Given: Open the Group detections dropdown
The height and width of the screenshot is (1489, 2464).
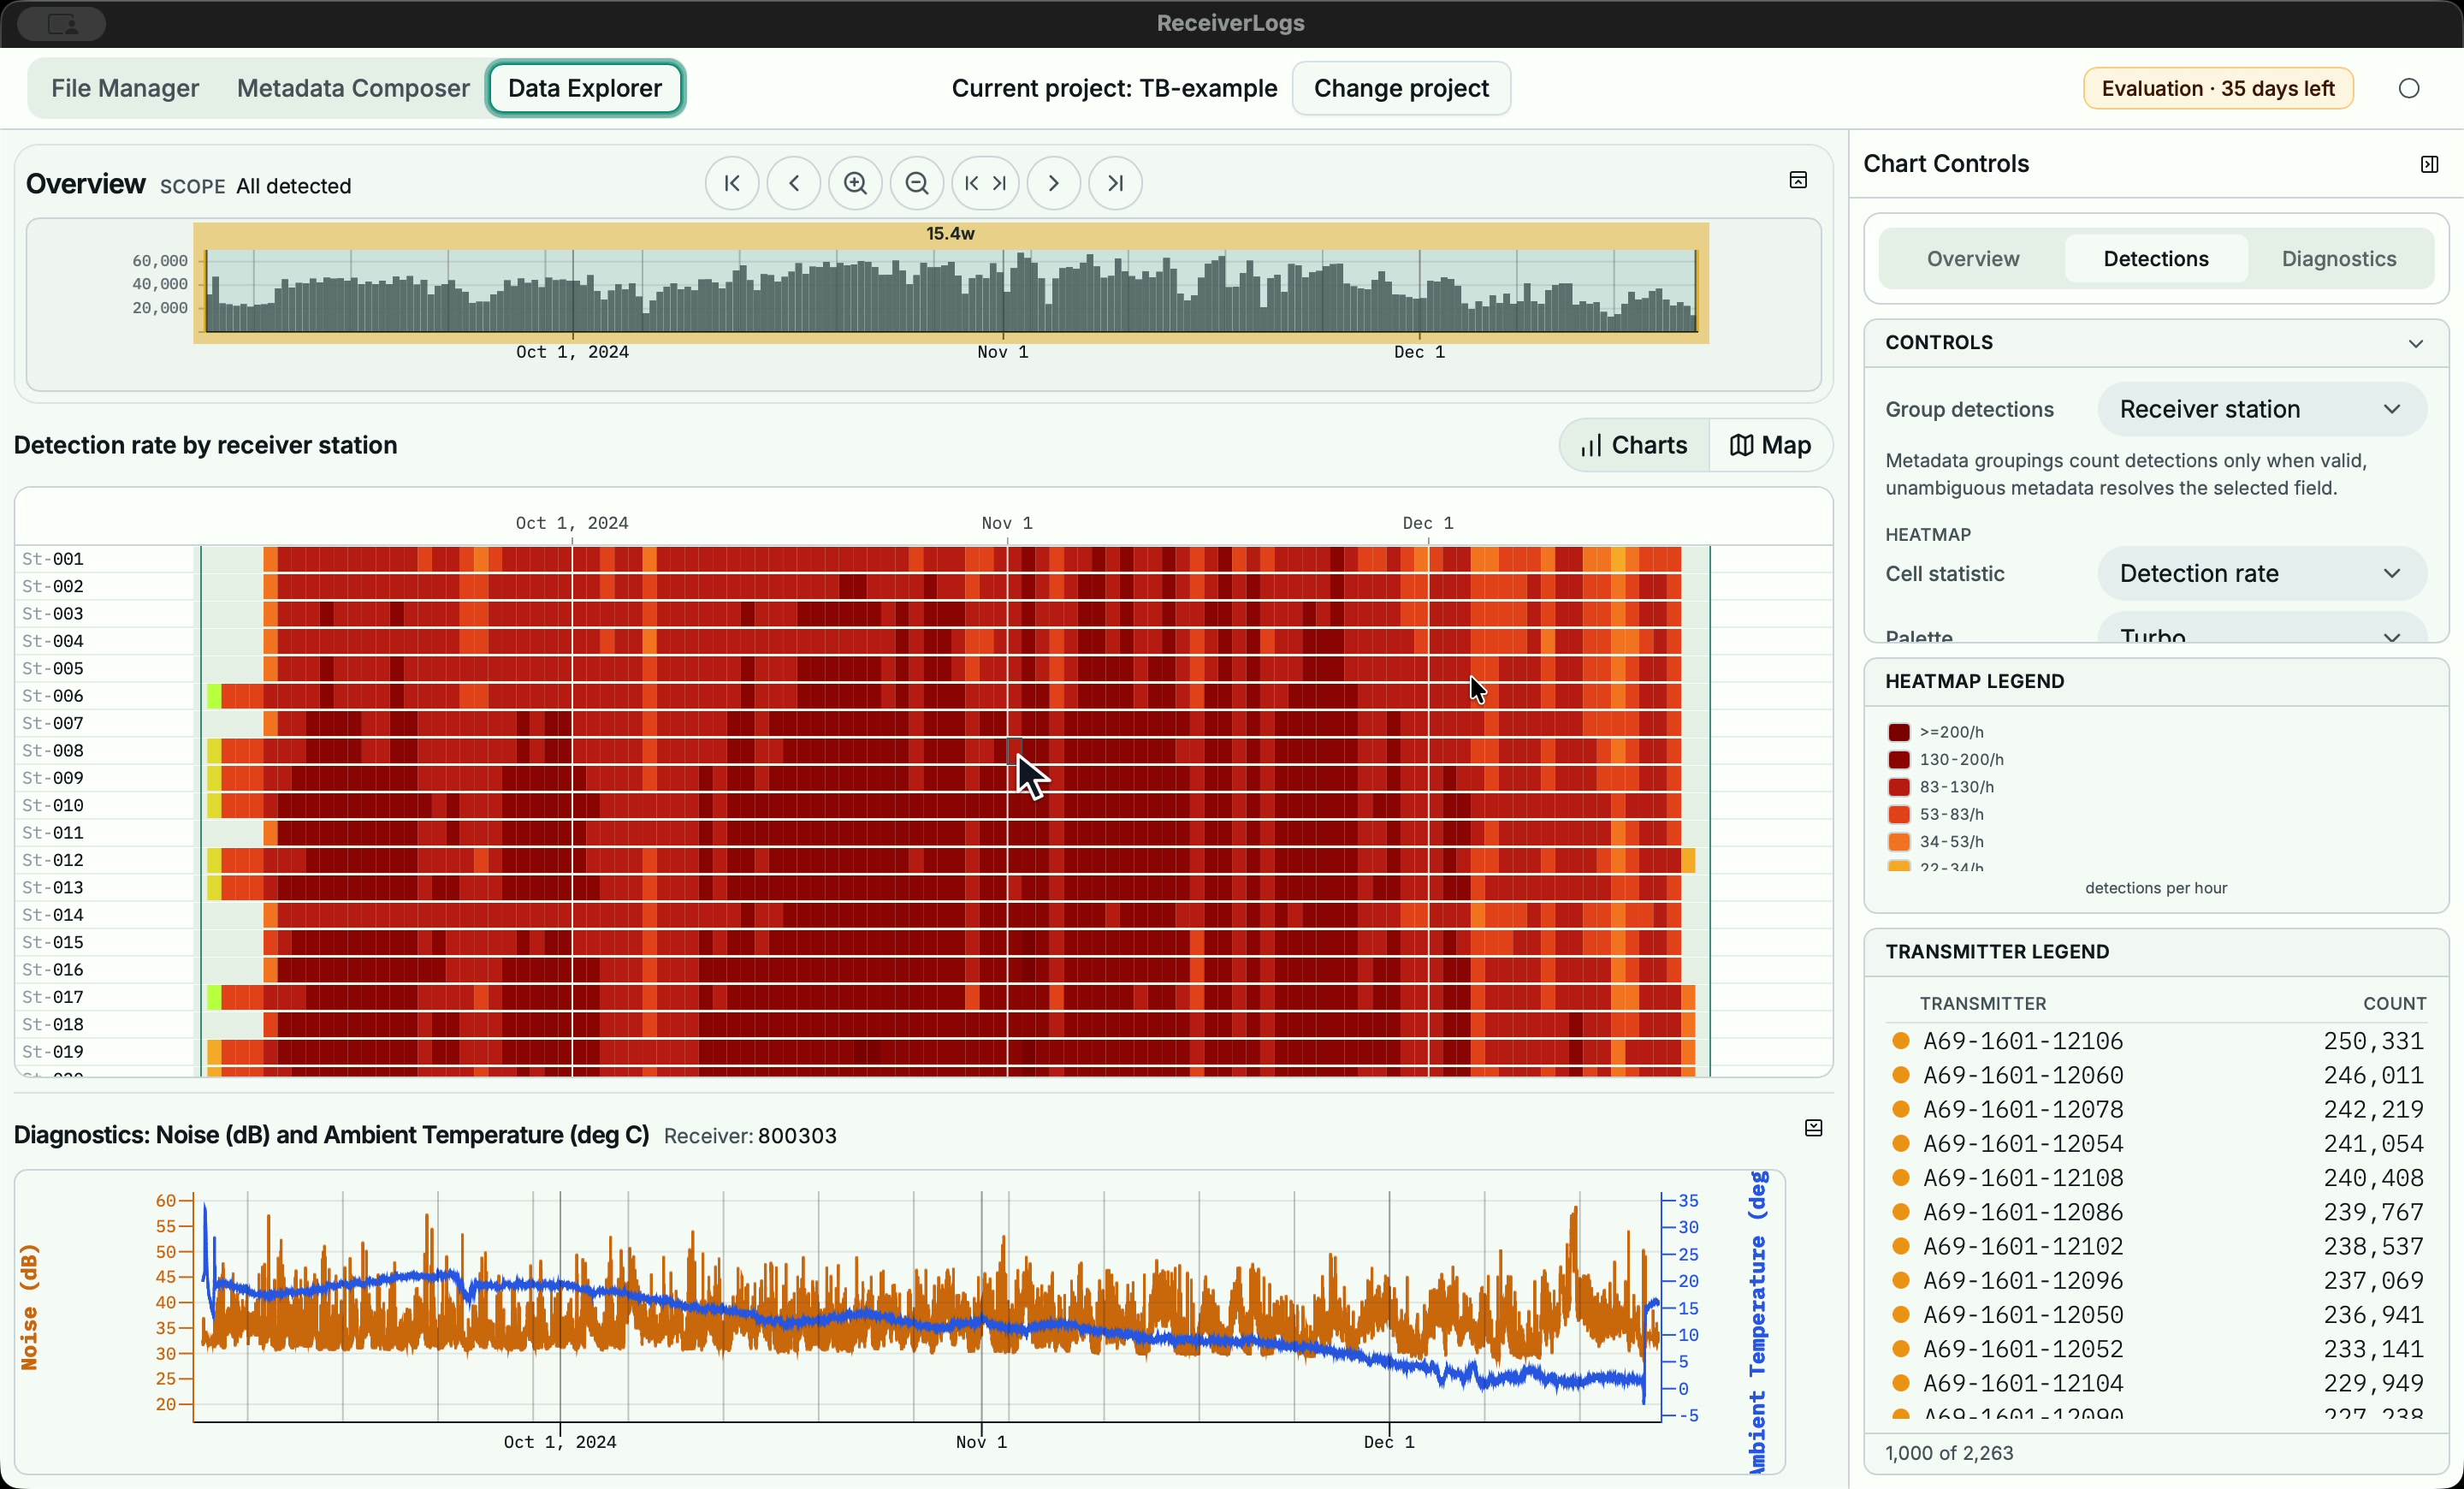Looking at the screenshot, I should (x=2261, y=409).
